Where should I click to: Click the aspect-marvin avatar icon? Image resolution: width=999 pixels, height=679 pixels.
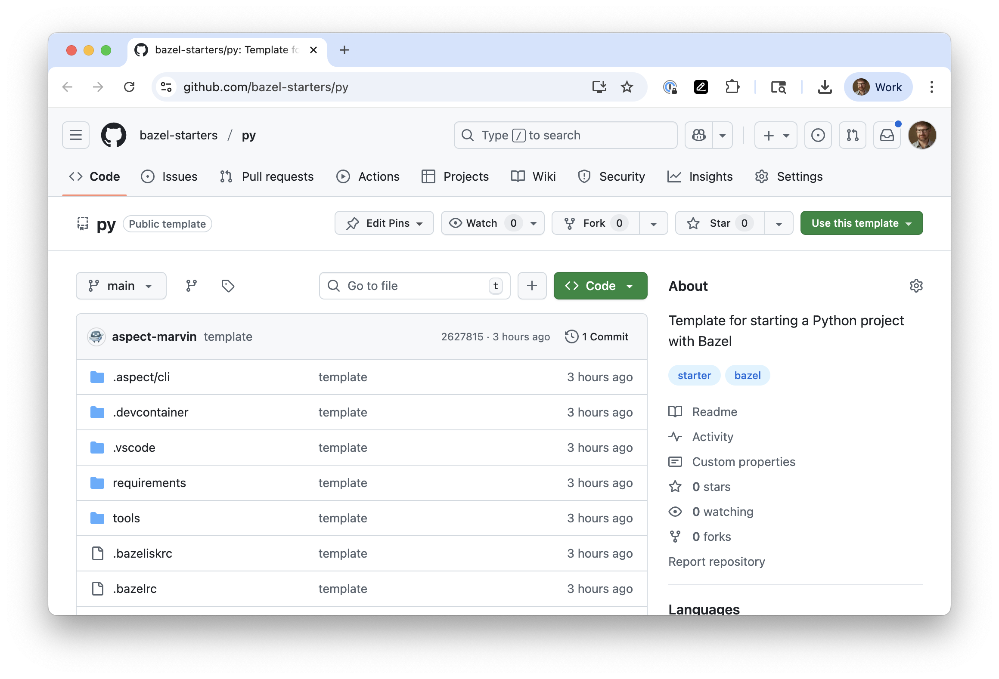point(96,336)
